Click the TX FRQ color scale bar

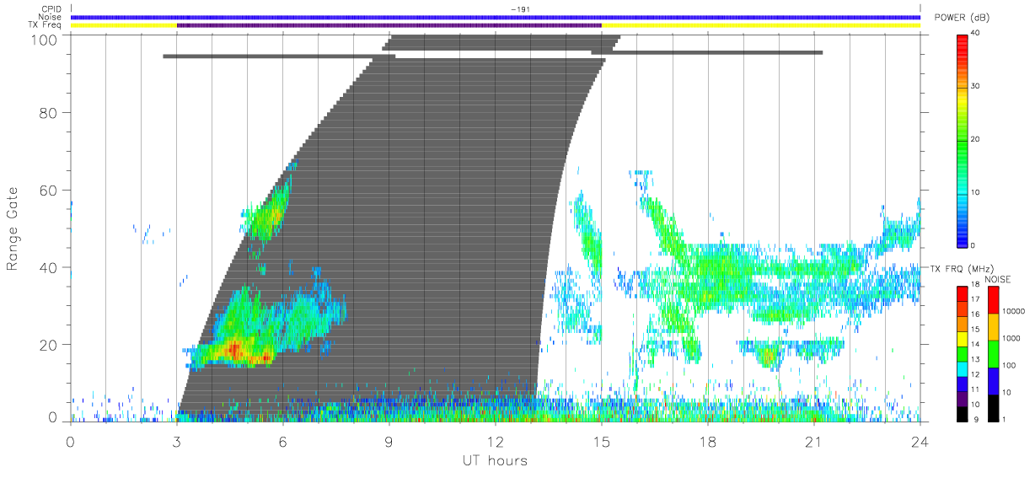point(962,352)
